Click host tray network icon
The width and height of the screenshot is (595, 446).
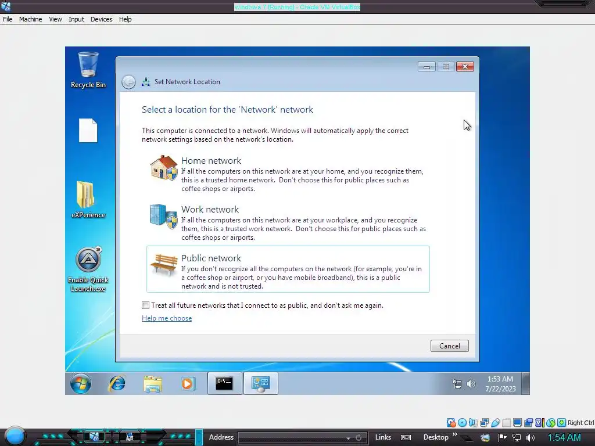pos(517,438)
